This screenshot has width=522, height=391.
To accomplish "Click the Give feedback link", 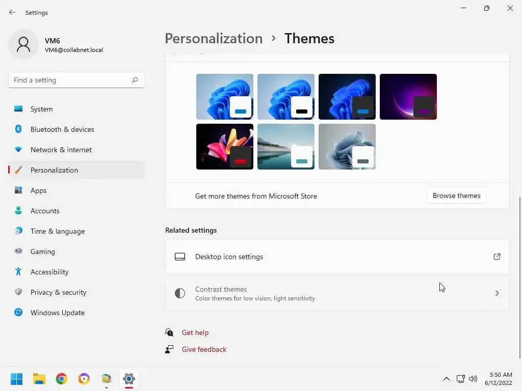I will tap(204, 349).
